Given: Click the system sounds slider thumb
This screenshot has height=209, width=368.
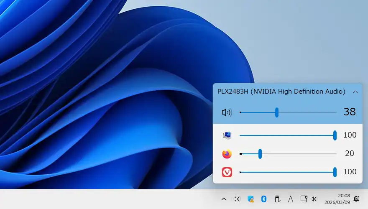Looking at the screenshot, I should point(335,135).
